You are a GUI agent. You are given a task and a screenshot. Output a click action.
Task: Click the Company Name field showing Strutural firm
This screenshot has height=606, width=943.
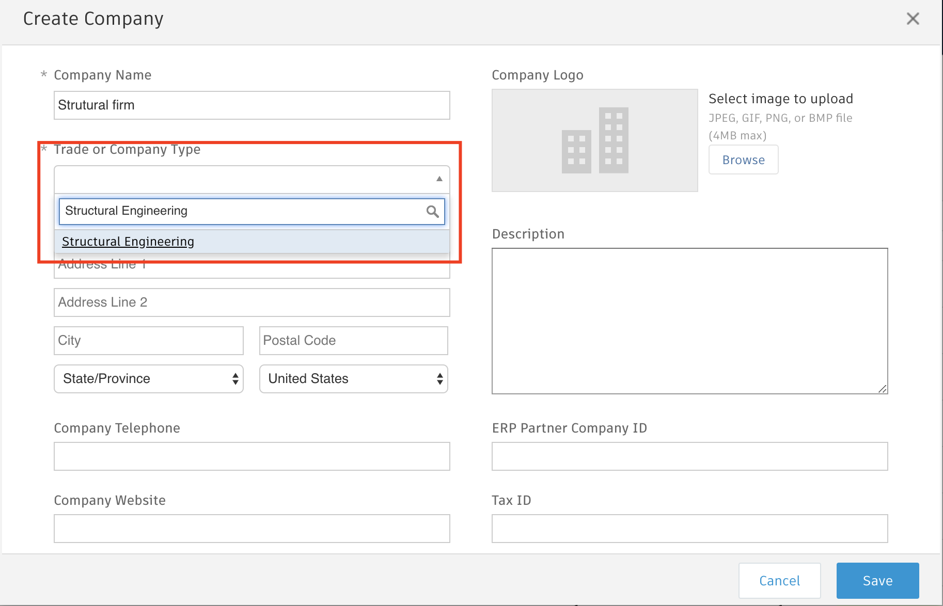tap(252, 105)
